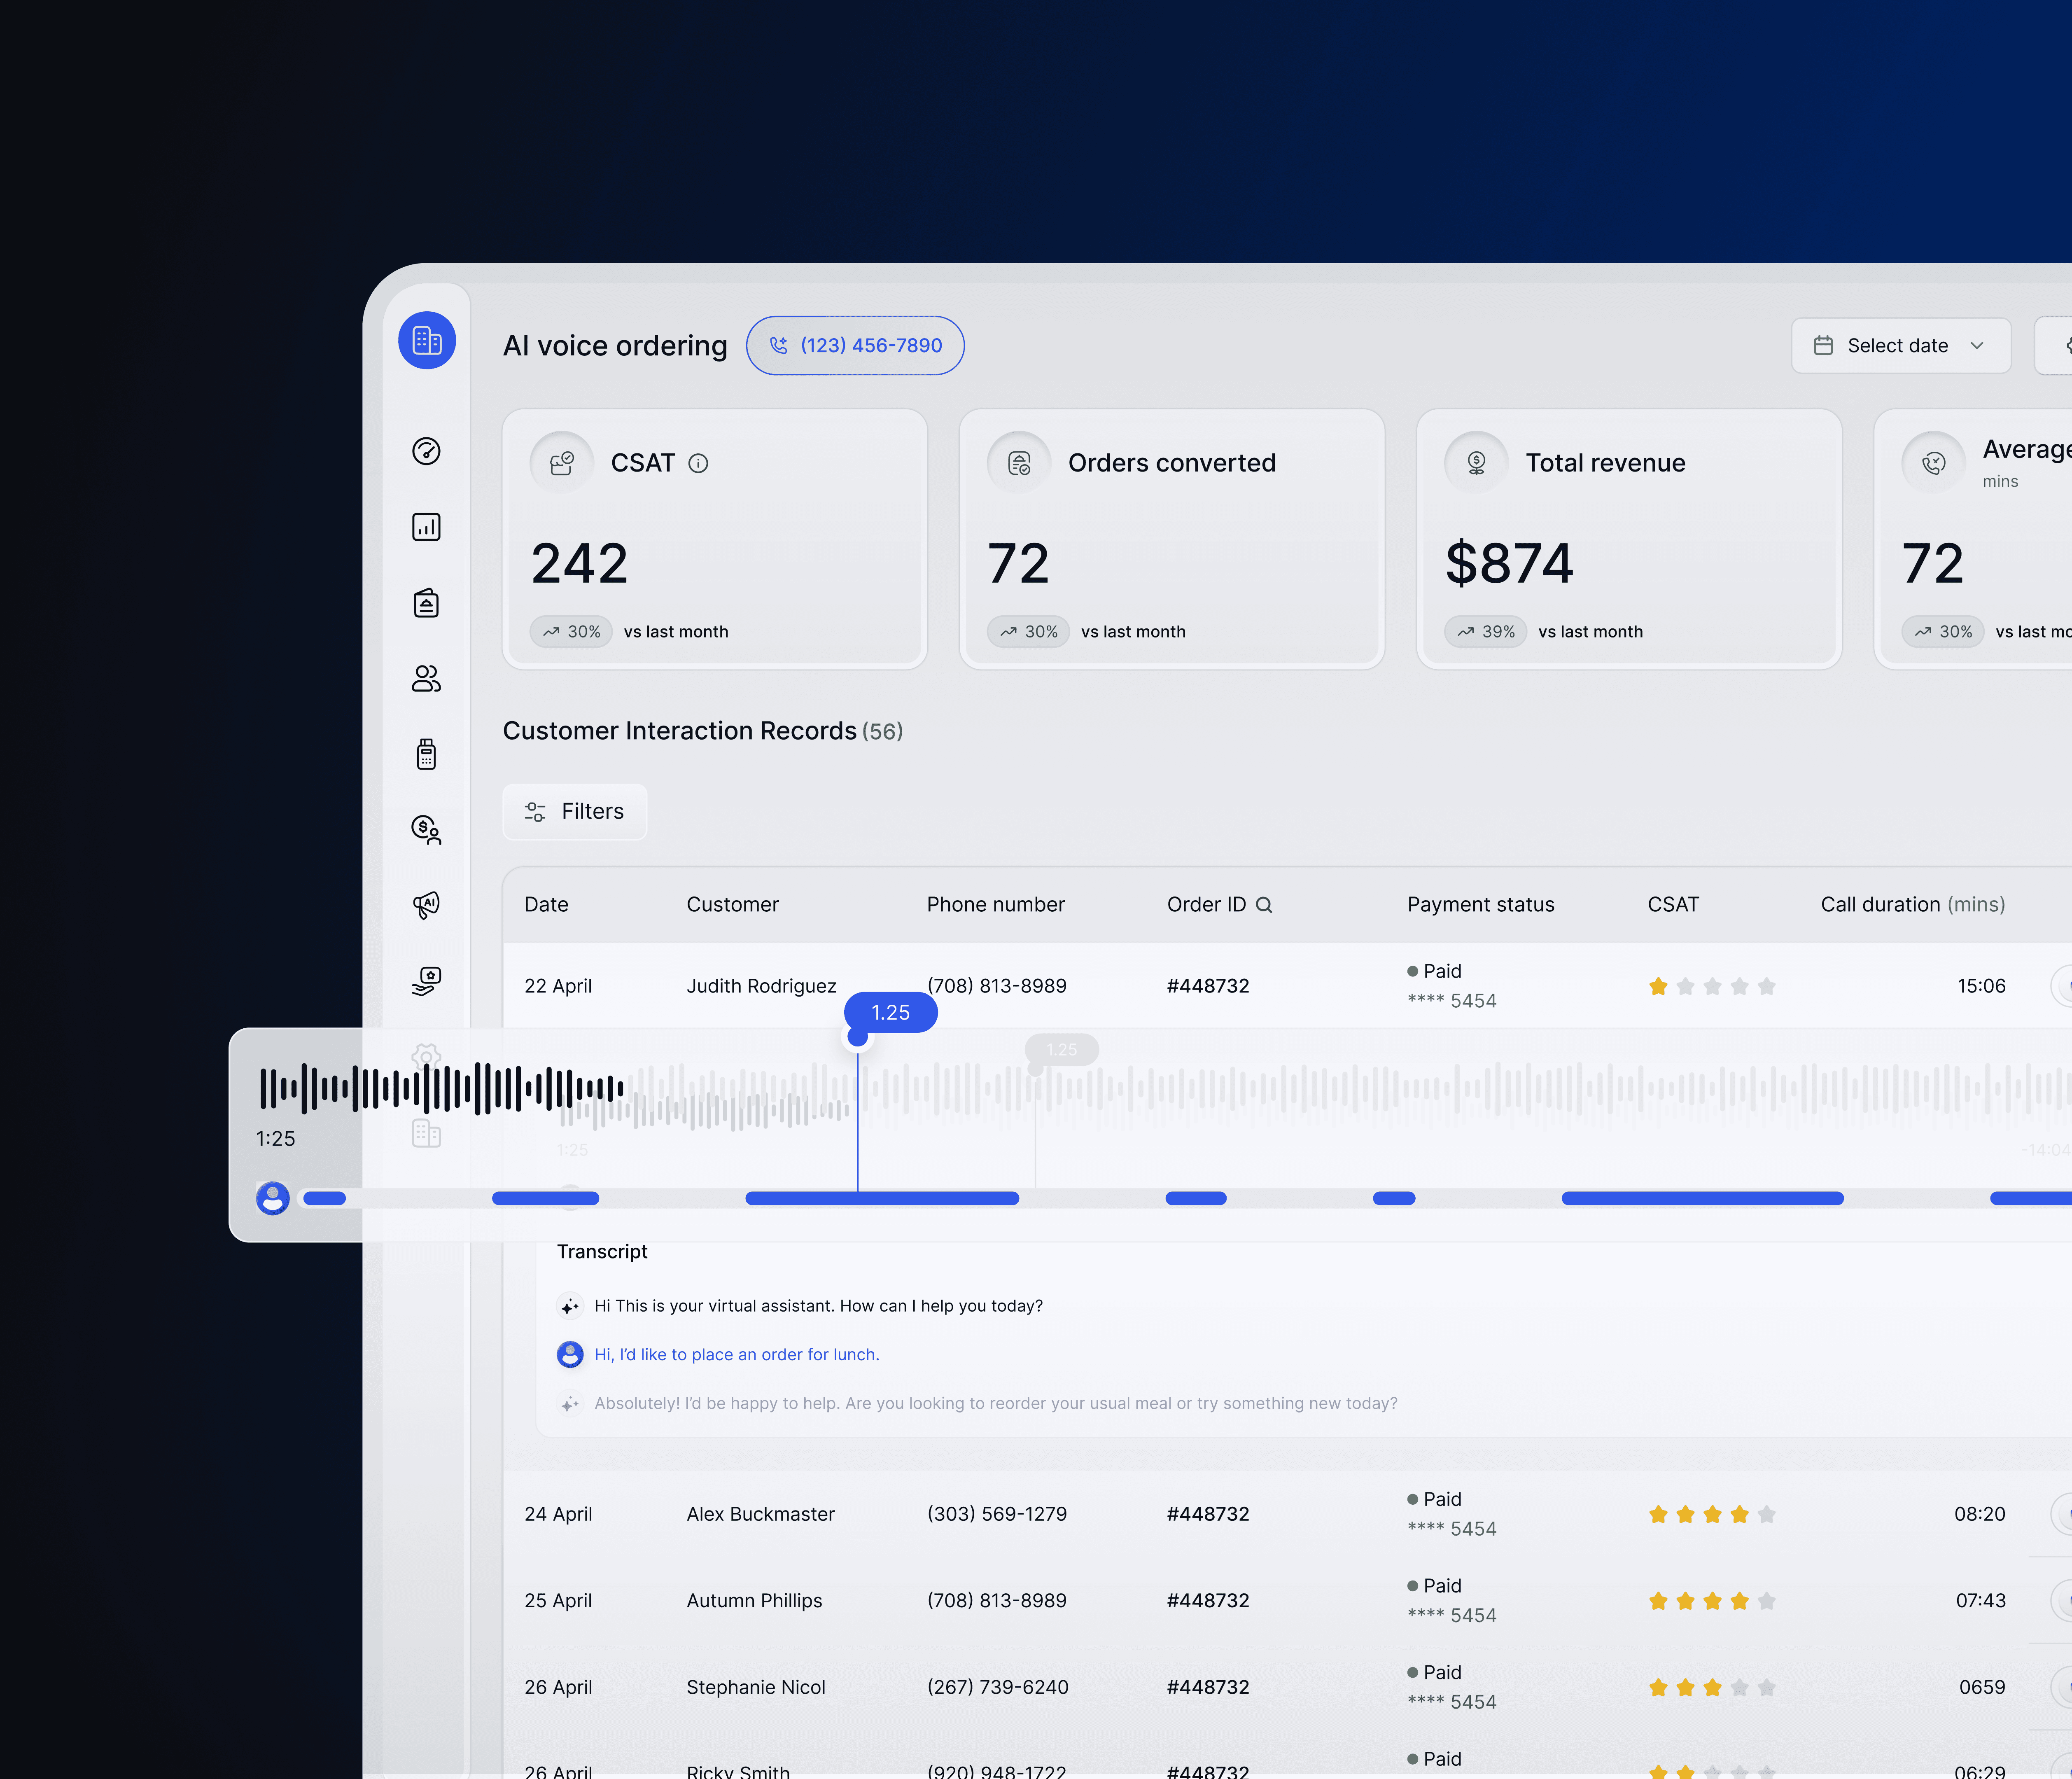Open the shopping bag orders sidebar icon

click(x=426, y=603)
